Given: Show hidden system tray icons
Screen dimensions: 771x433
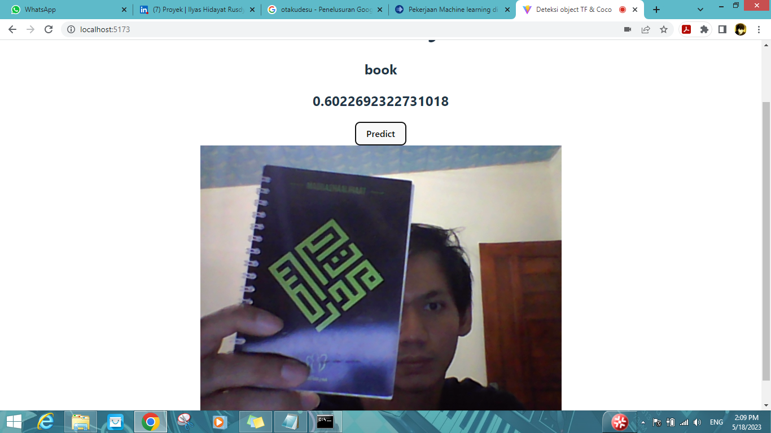Looking at the screenshot, I should pyautogui.click(x=643, y=422).
